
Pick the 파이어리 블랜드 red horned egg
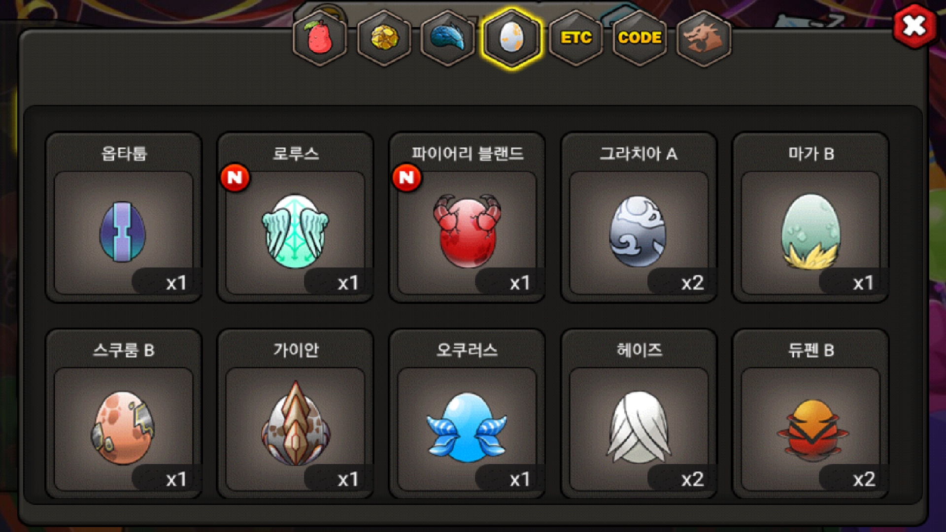point(467,217)
